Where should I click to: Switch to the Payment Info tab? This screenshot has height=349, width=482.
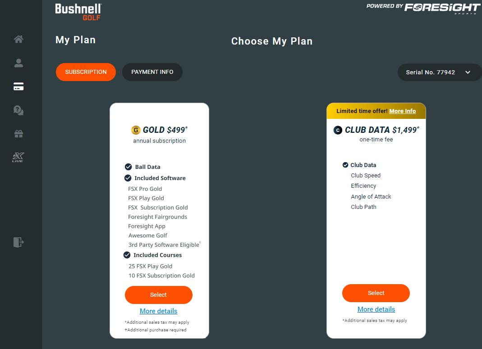pyautogui.click(x=152, y=72)
